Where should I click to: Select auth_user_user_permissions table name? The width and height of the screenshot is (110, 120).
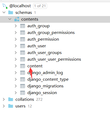click(54, 60)
